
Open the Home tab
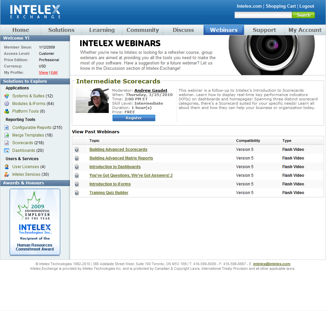(21, 30)
